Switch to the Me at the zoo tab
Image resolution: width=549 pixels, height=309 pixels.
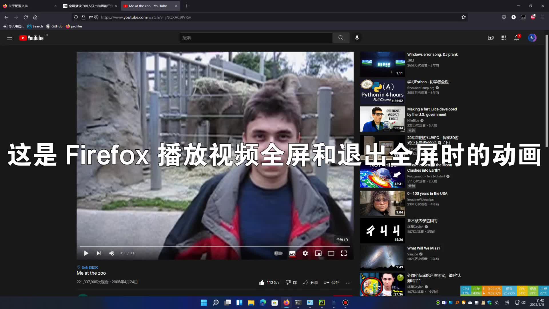[x=149, y=6]
